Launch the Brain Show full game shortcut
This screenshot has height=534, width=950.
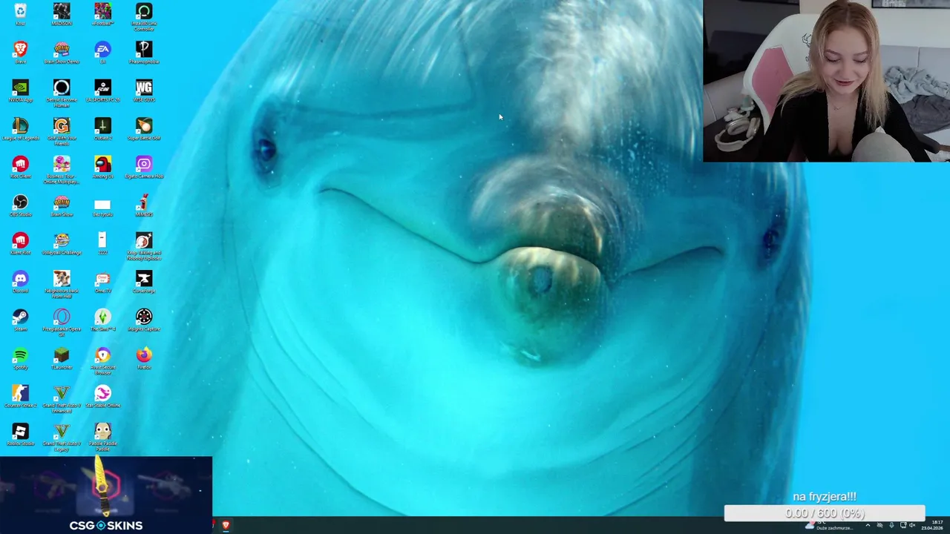[62, 205]
